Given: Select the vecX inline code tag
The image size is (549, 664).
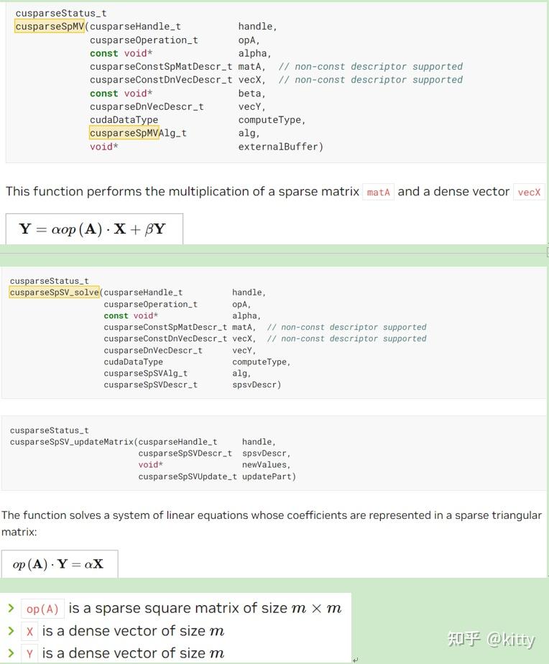Looking at the screenshot, I should (x=529, y=193).
